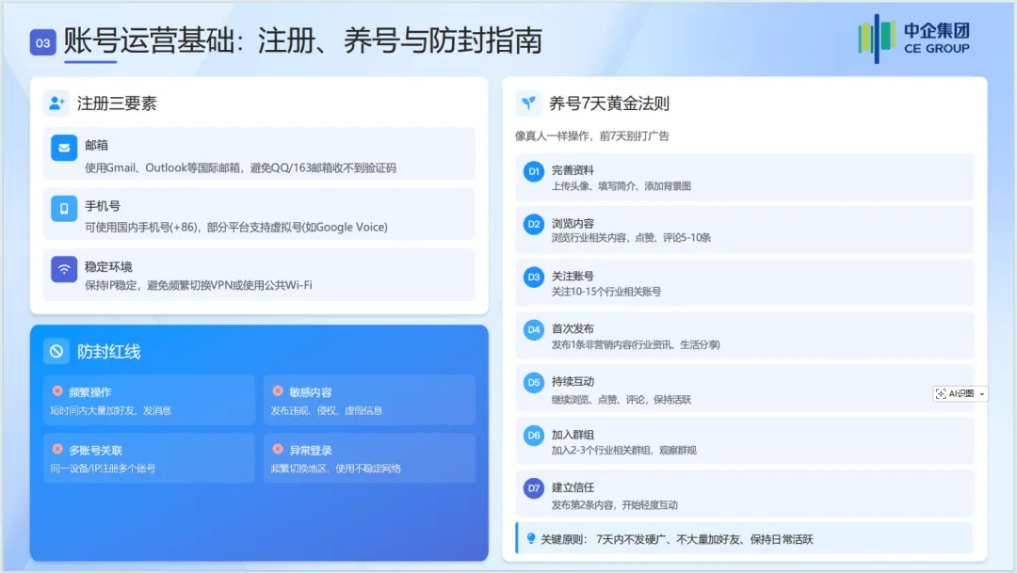
Task: Select the slide number badge 03
Action: (40, 41)
